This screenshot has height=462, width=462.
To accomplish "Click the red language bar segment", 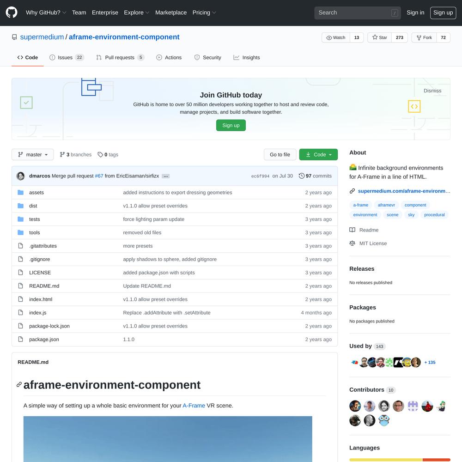I will [x=437, y=460].
